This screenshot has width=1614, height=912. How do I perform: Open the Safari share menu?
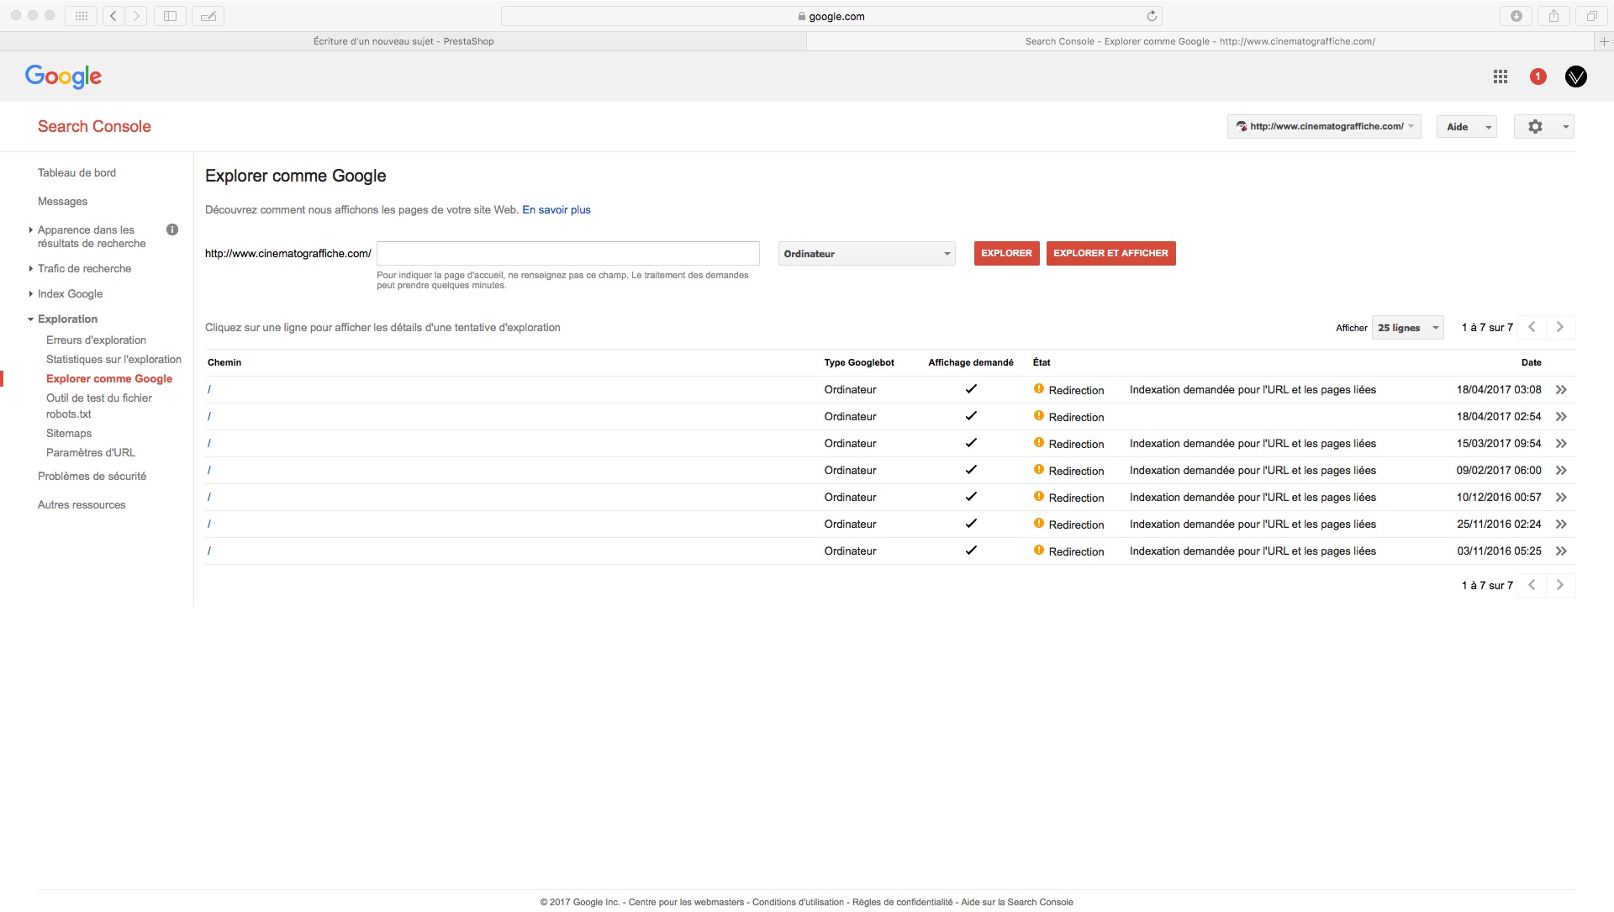pyautogui.click(x=1554, y=16)
